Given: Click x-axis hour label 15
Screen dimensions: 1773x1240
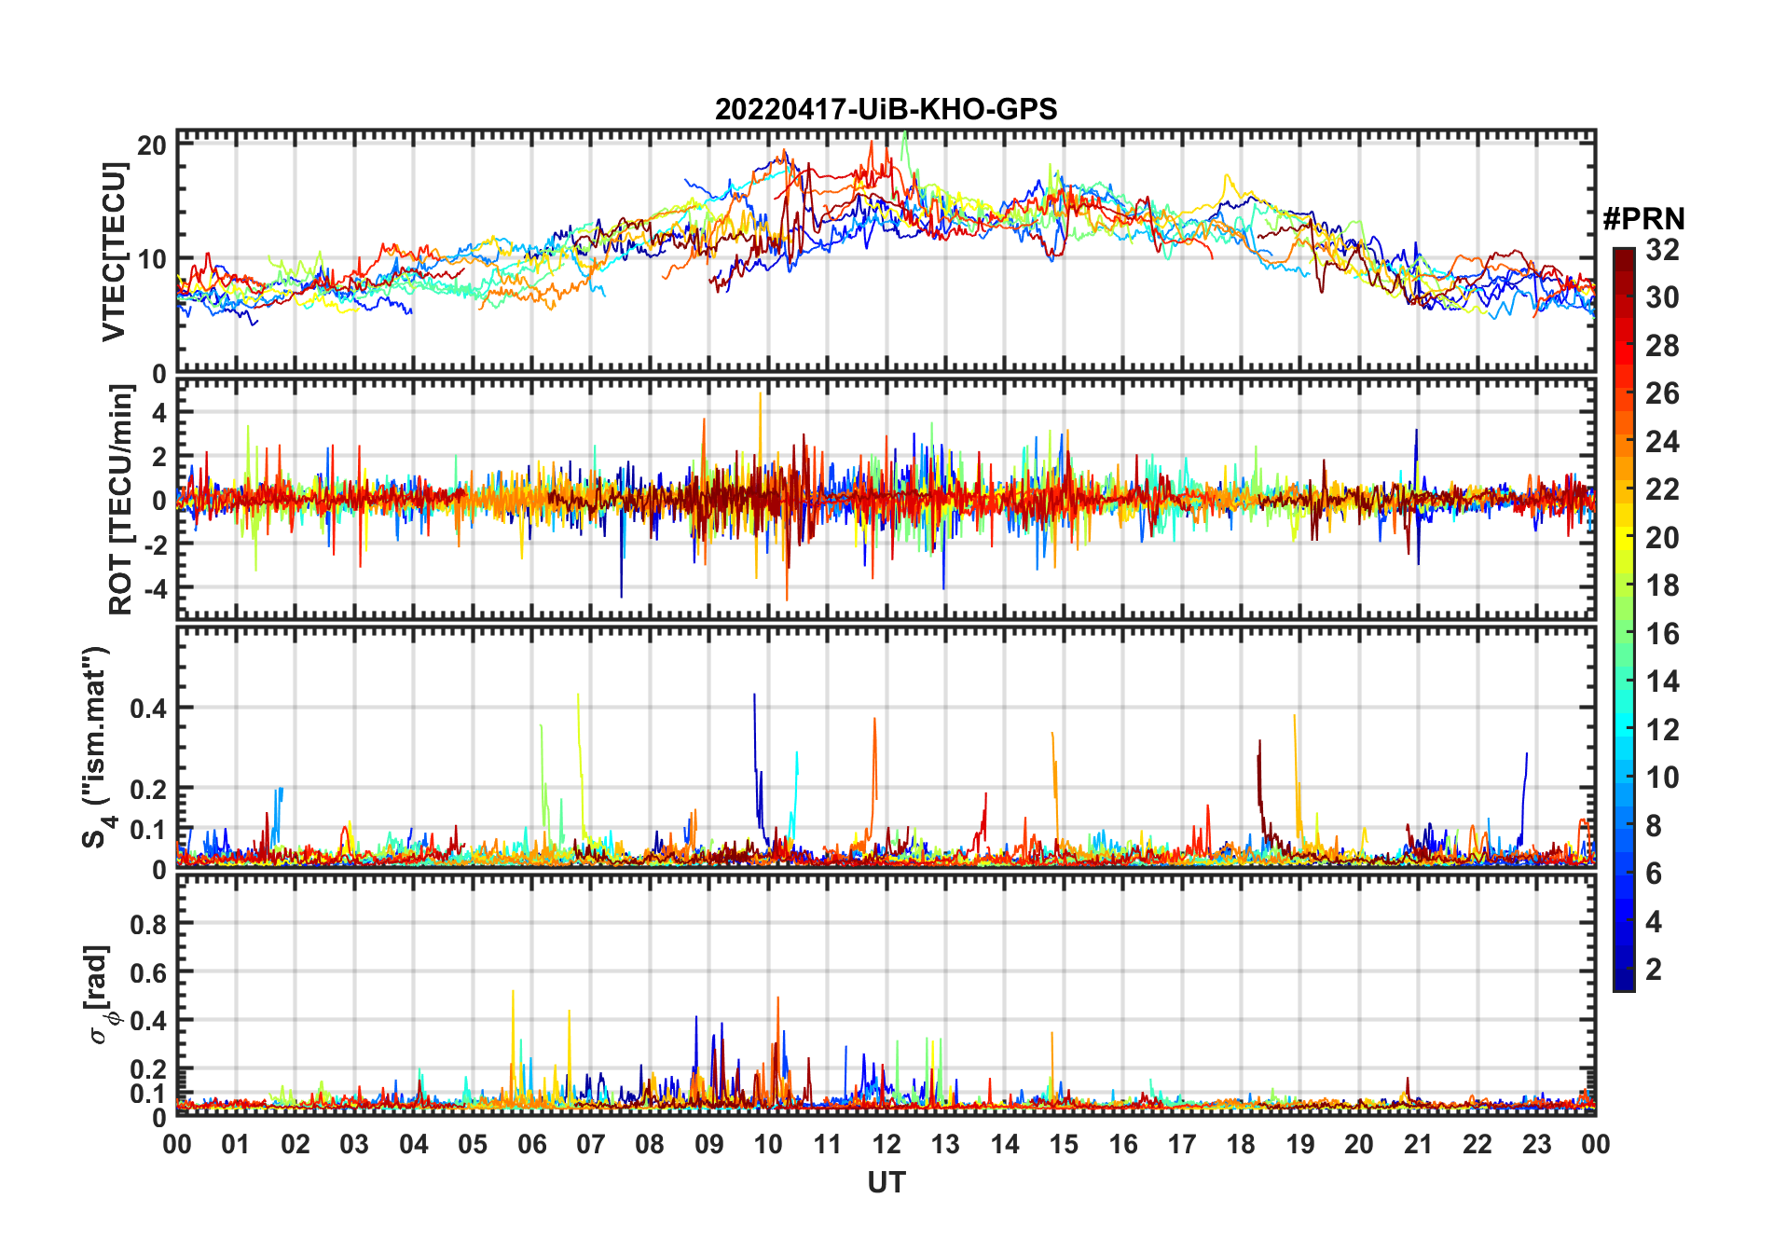Looking at the screenshot, I should pyautogui.click(x=1064, y=1144).
